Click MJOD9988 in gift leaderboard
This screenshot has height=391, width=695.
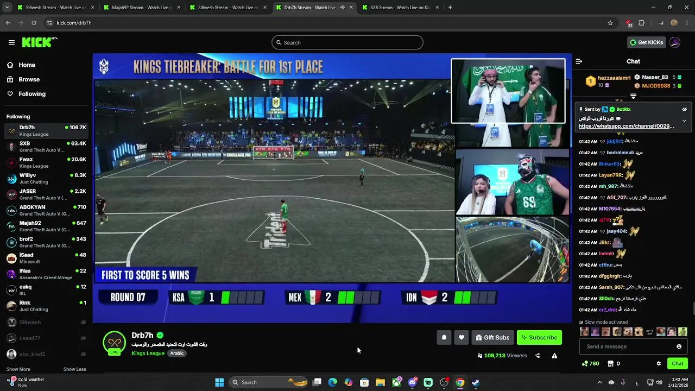coord(656,86)
